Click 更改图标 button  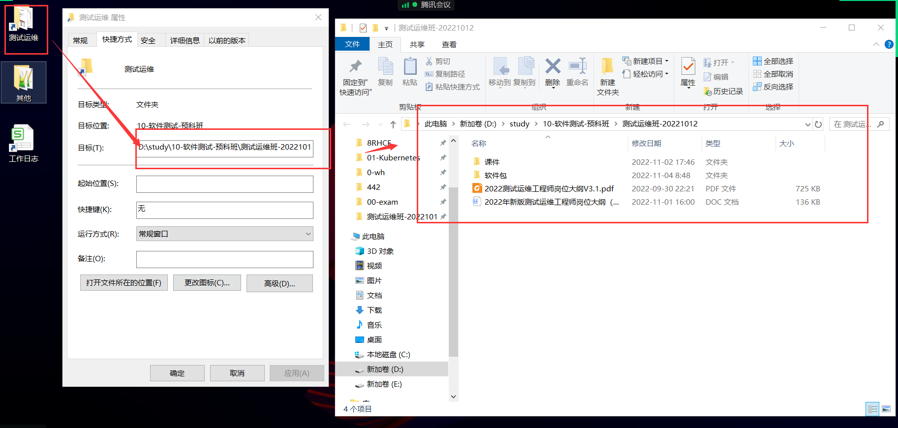tap(207, 283)
